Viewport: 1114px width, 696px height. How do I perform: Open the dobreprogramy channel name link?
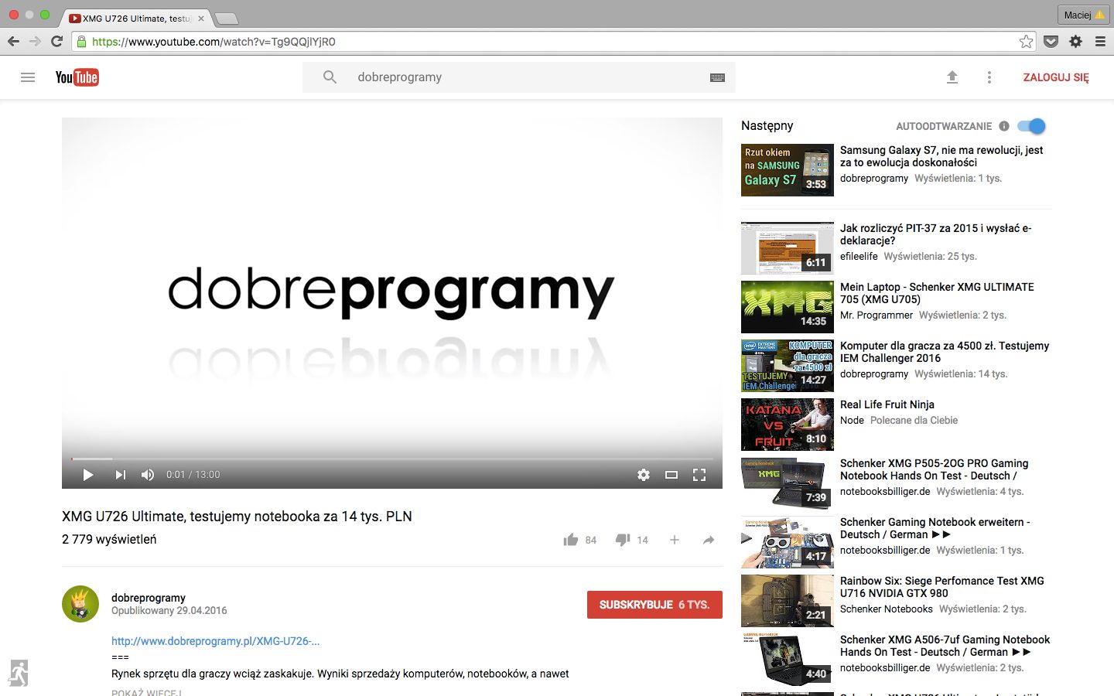click(x=149, y=598)
